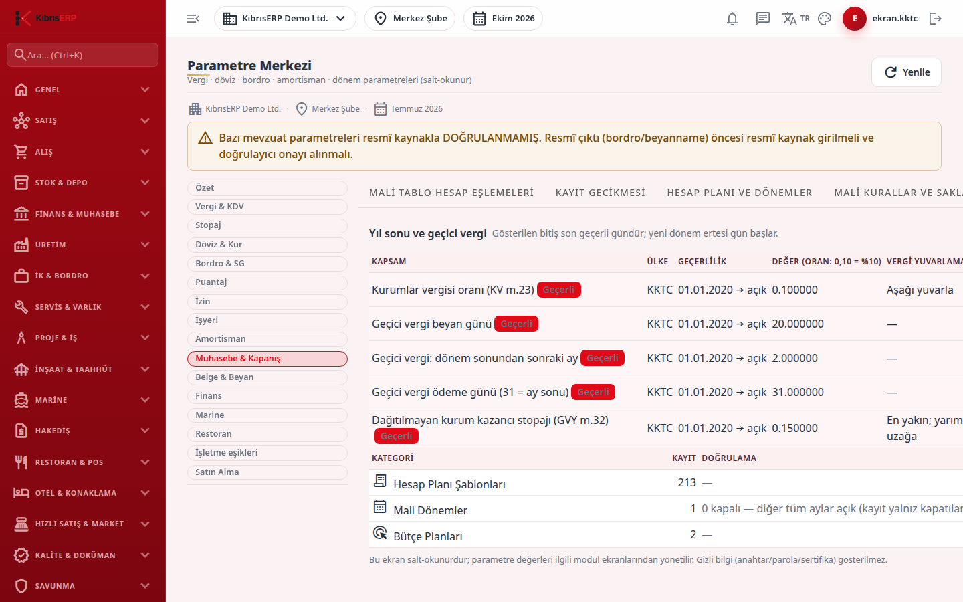The width and height of the screenshot is (963, 602).
Task: Open Savunma shield icon
Action: 21,586
